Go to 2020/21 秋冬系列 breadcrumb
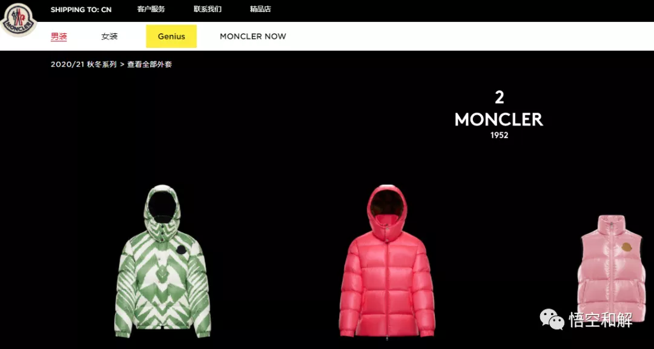 (84, 64)
